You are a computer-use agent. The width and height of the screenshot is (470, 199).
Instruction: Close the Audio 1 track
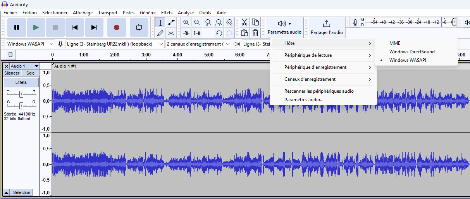click(6, 66)
